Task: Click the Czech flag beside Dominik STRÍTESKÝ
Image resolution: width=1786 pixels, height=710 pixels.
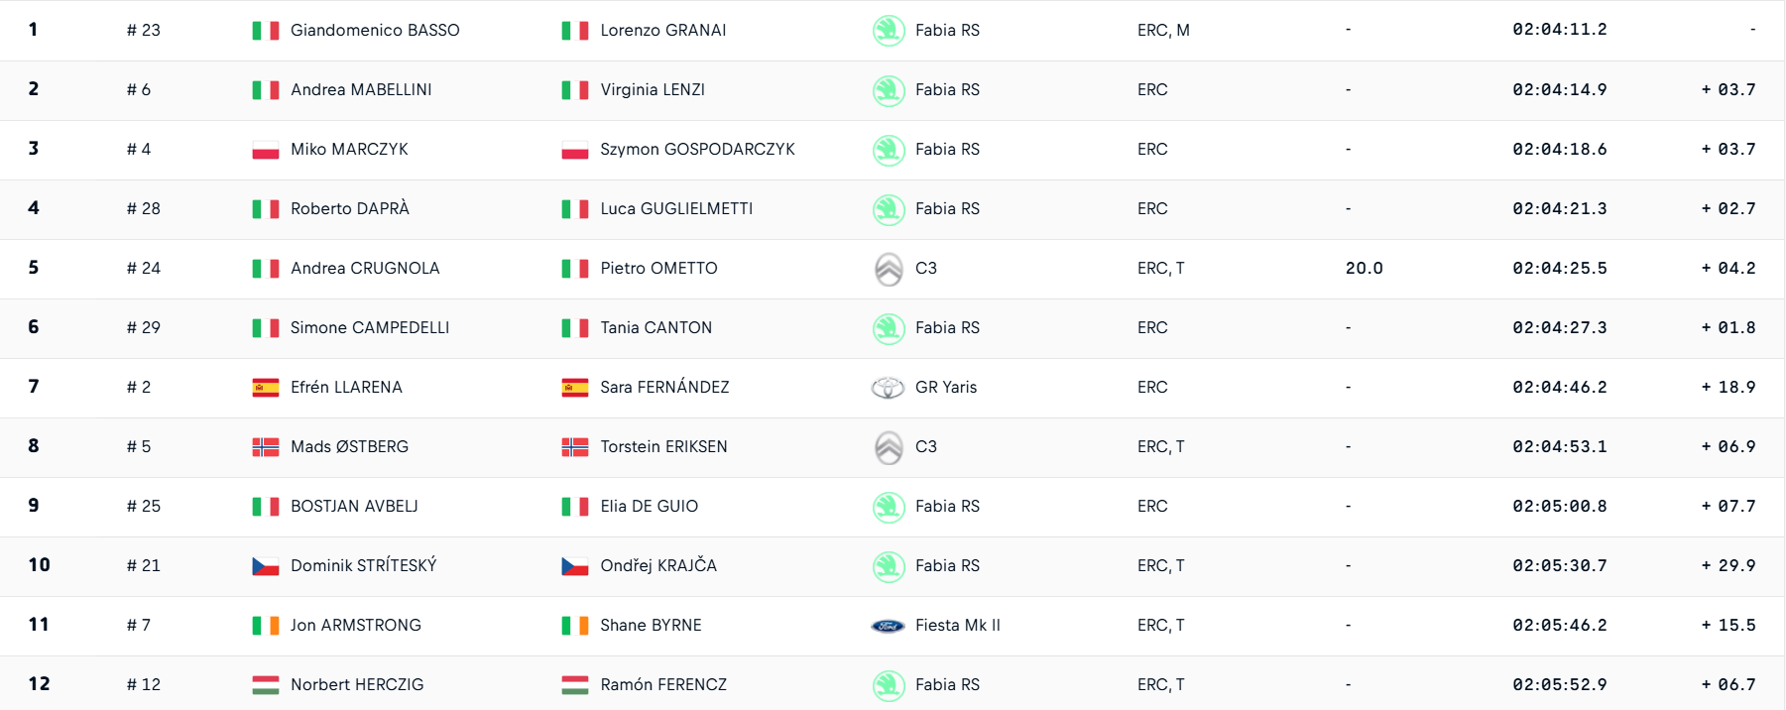Action: (x=266, y=566)
